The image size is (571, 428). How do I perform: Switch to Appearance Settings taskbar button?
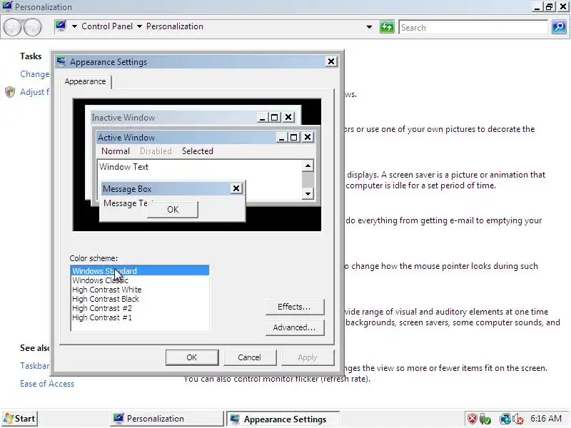283,419
